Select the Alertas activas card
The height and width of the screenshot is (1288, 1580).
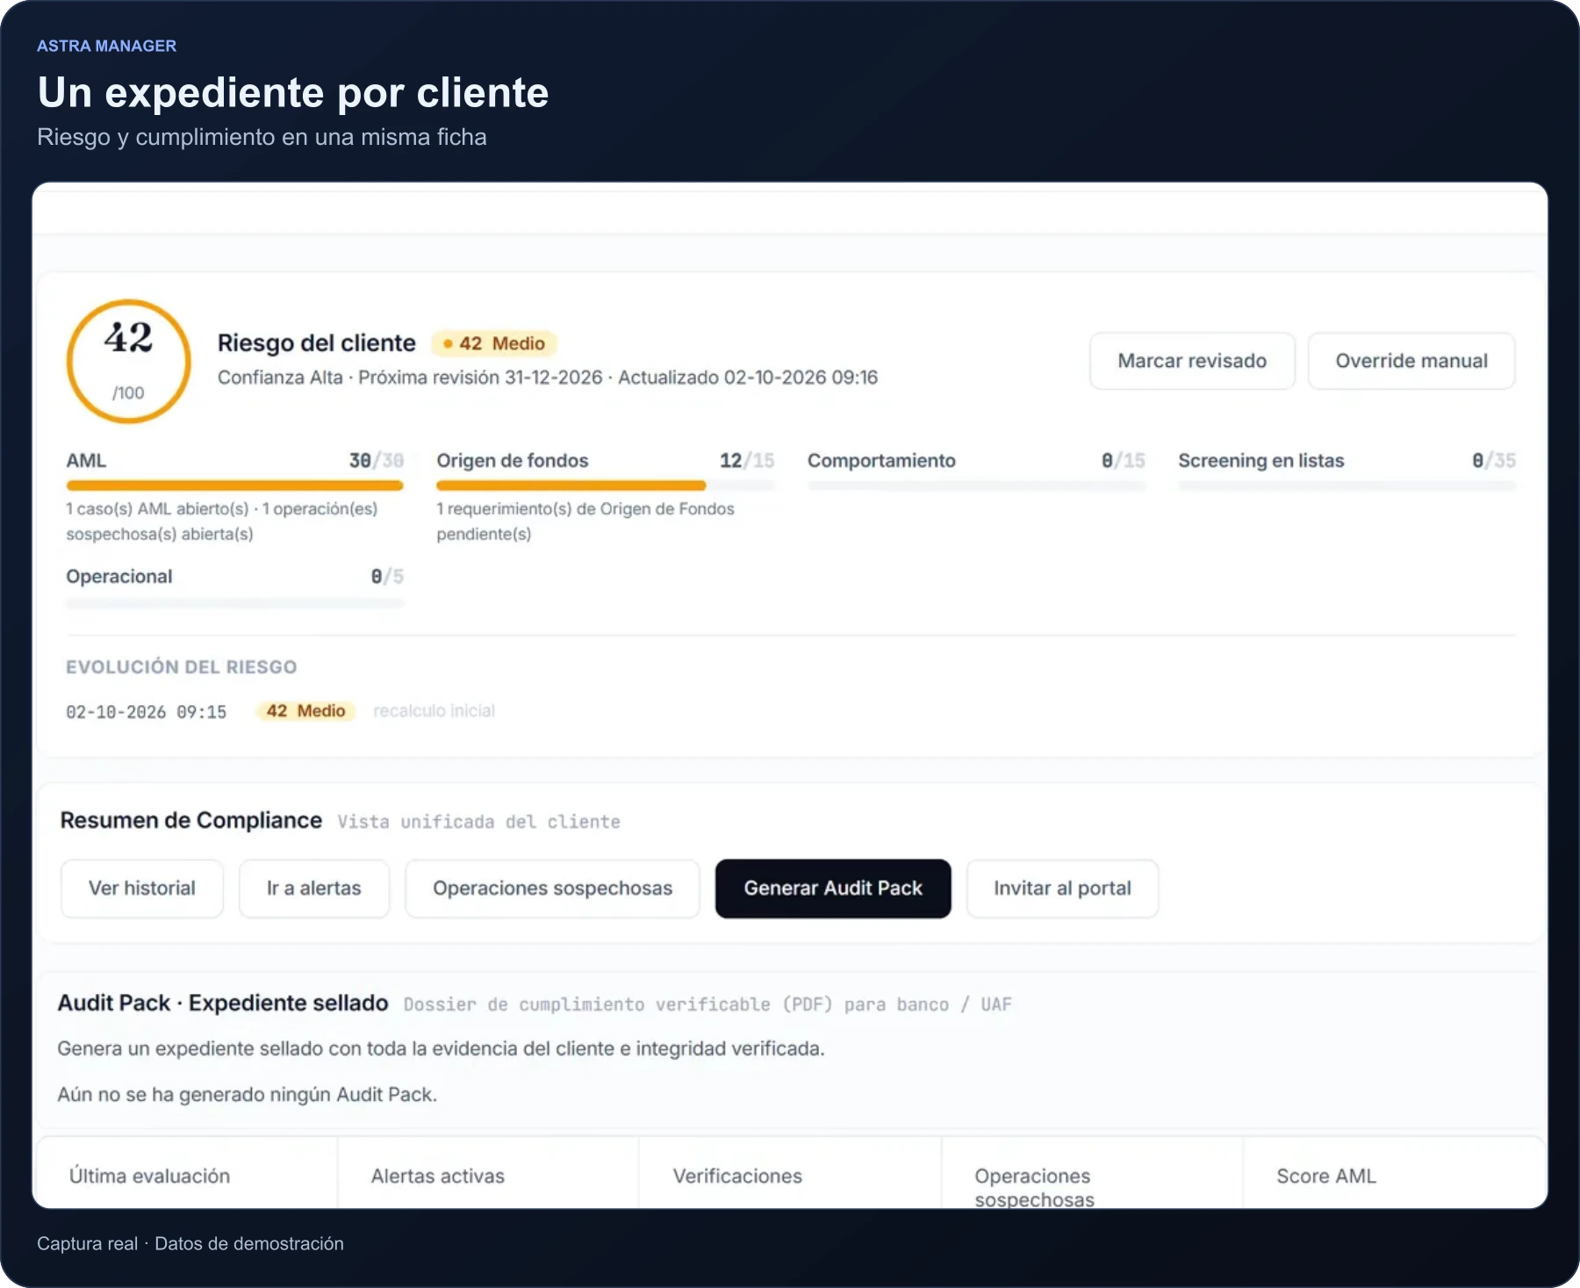488,1173
